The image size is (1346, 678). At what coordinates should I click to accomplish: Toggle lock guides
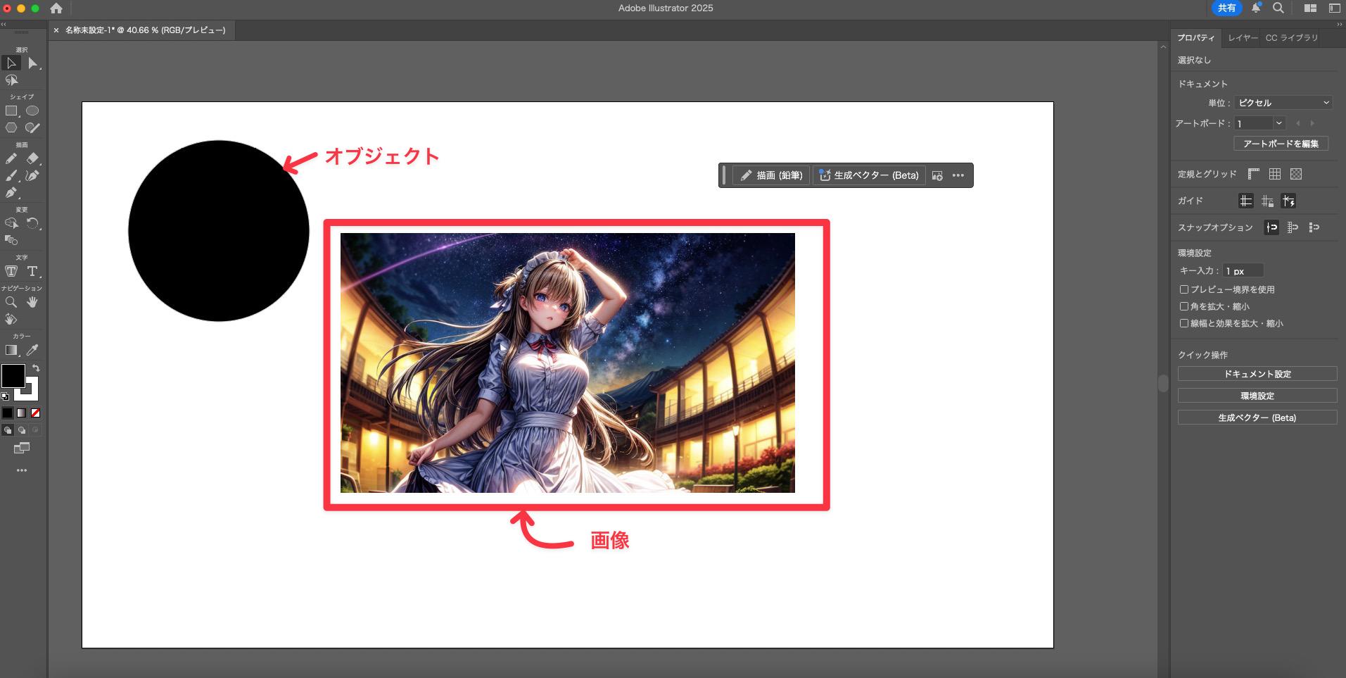tap(1267, 201)
